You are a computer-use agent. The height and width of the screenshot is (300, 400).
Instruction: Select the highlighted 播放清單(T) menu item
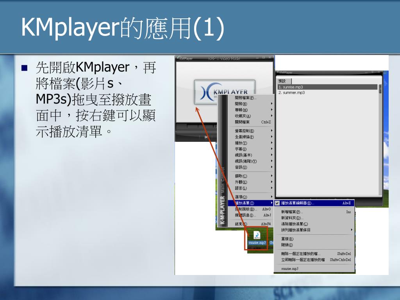pyautogui.click(x=250, y=203)
